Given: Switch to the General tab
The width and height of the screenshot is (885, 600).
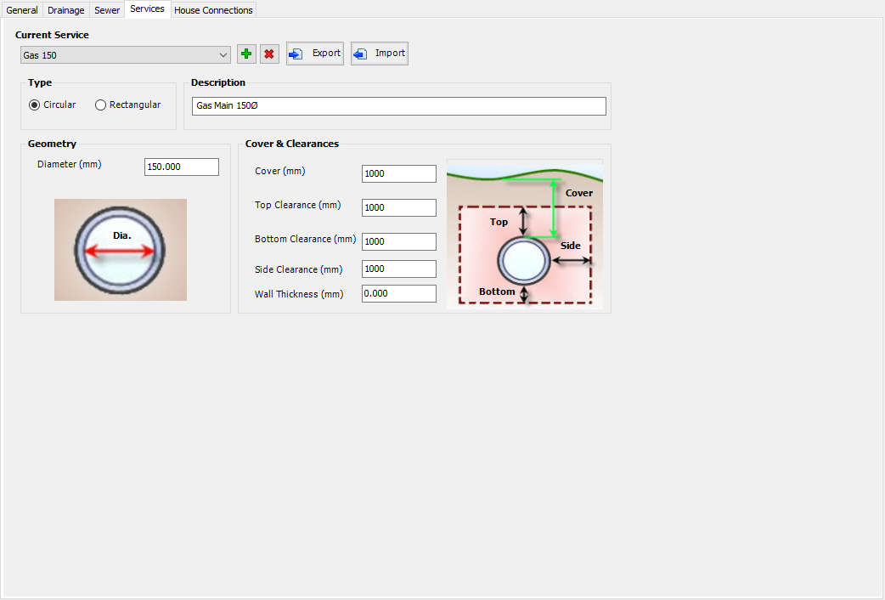Looking at the screenshot, I should tap(22, 10).
